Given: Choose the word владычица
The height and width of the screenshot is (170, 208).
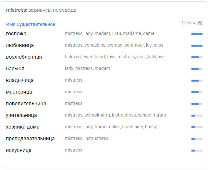Looking at the screenshot, I should (20, 80).
